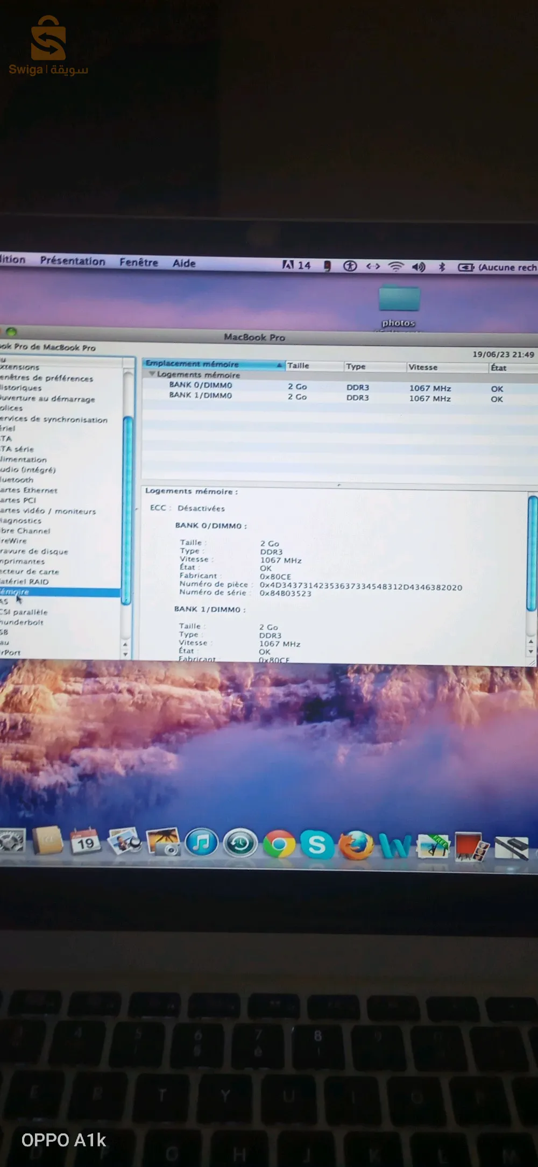The image size is (538, 1167).
Task: Open Time Machine dock icon
Action: (240, 843)
